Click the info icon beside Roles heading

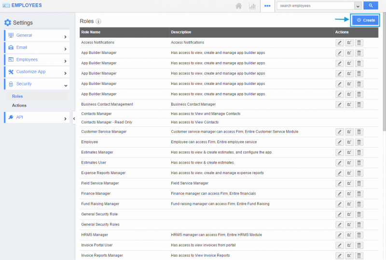[x=98, y=22]
